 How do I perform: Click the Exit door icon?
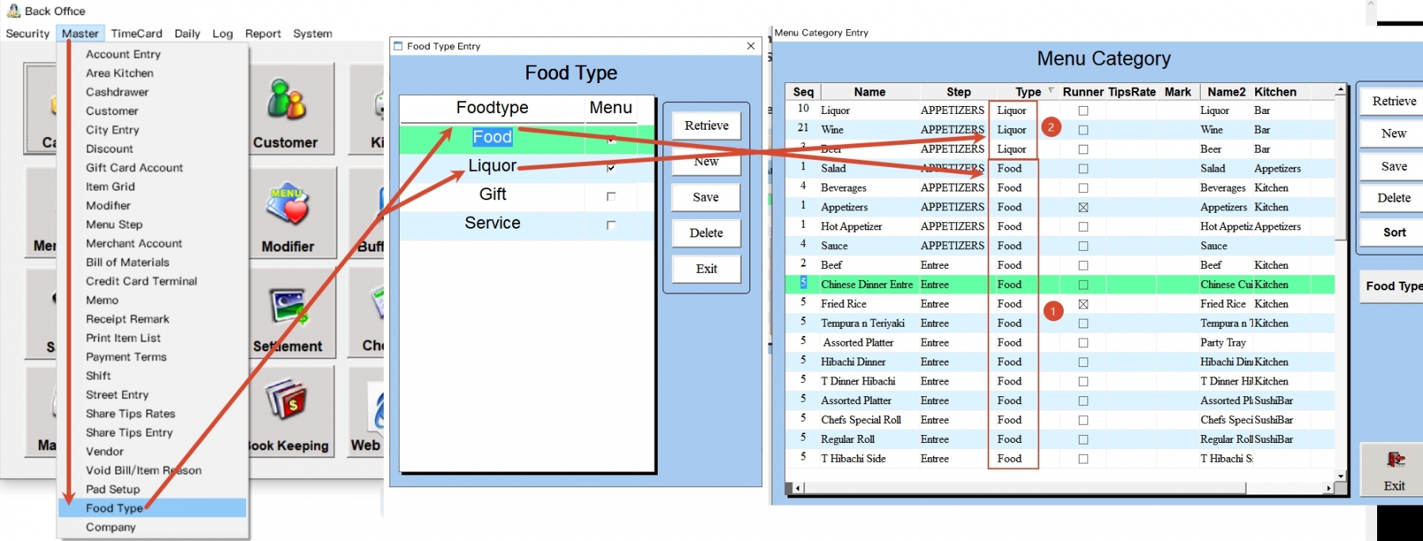click(x=1395, y=460)
